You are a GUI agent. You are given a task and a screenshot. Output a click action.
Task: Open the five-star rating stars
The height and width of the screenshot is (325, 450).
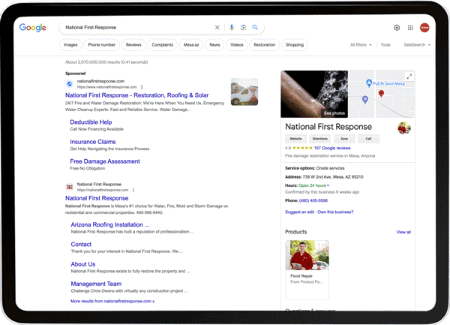pyautogui.click(x=302, y=148)
